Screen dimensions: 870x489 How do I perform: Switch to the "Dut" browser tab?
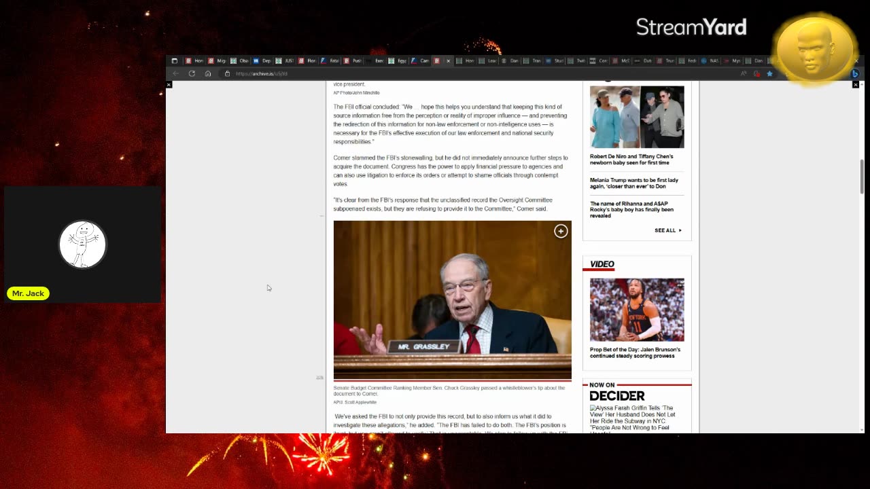click(x=643, y=60)
